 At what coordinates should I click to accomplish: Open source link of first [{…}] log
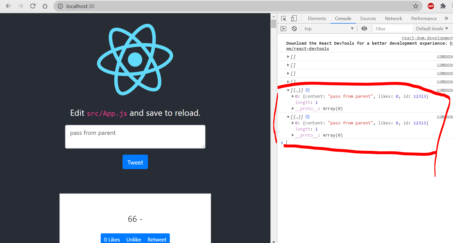[445, 90]
